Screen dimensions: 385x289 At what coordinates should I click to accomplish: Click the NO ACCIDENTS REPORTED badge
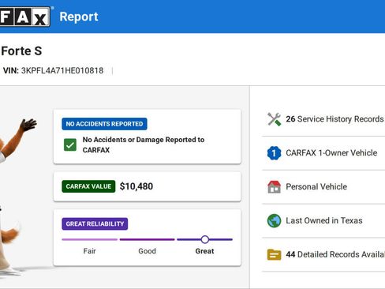(x=104, y=124)
